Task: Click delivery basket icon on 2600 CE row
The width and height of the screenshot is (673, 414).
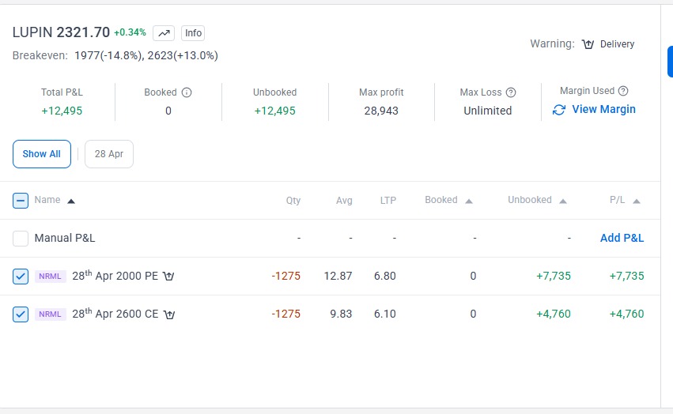Action: click(169, 314)
